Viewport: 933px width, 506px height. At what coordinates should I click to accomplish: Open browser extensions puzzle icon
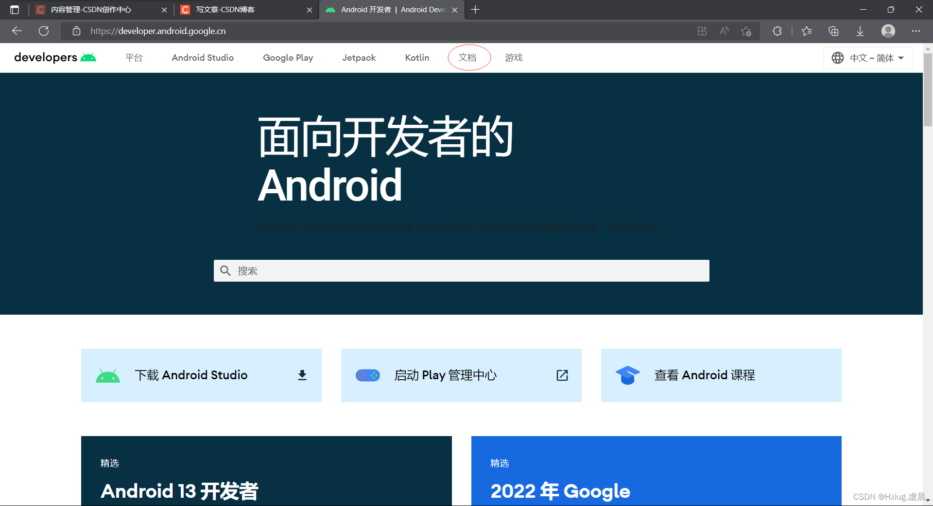click(x=777, y=31)
